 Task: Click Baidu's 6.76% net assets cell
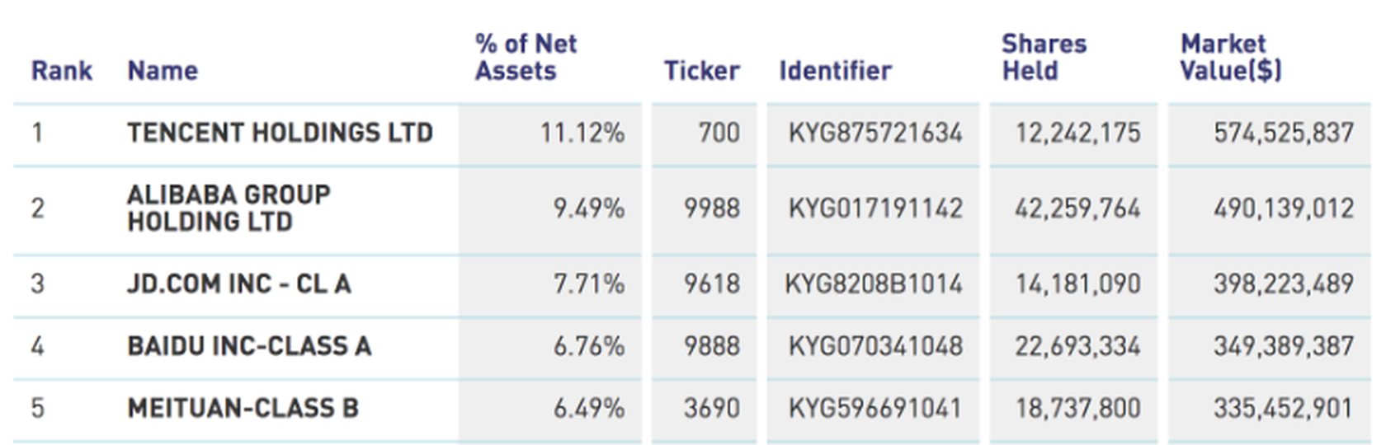coord(588,346)
